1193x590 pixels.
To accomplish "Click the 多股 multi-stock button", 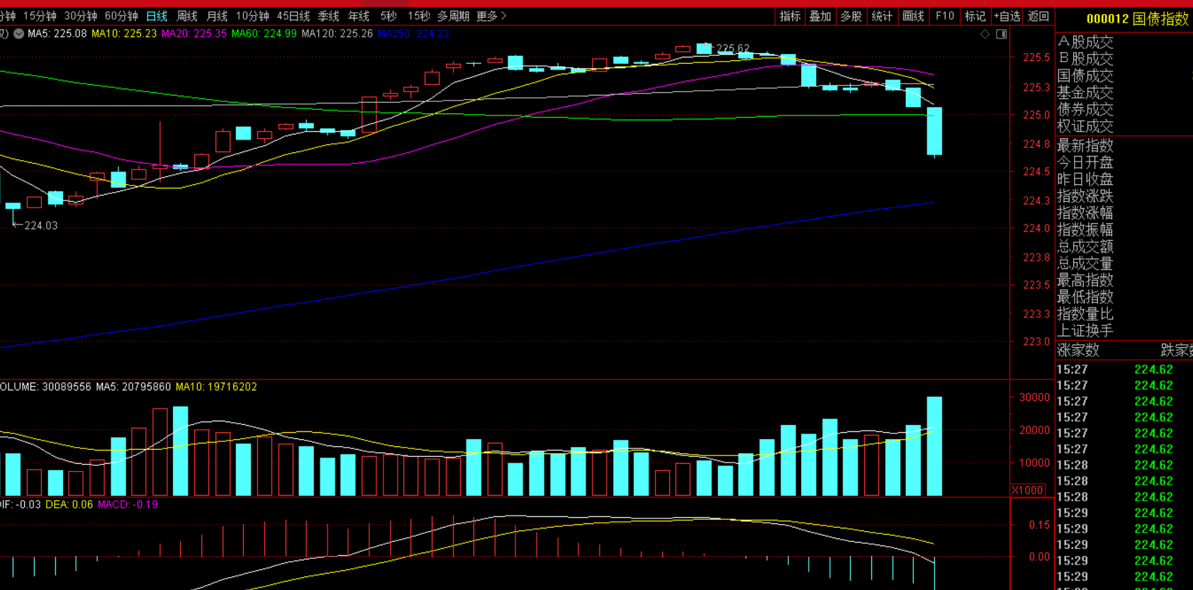I will (x=851, y=16).
